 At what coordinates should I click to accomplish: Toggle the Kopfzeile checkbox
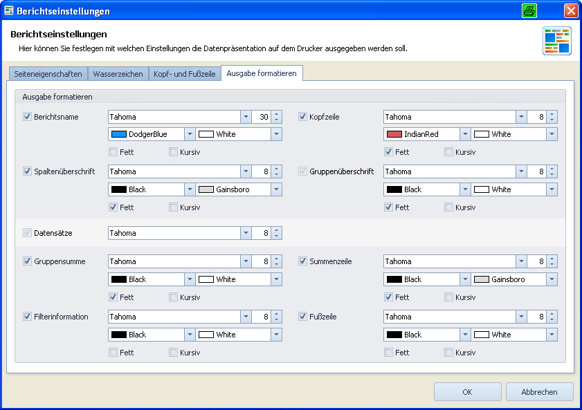coord(302,117)
